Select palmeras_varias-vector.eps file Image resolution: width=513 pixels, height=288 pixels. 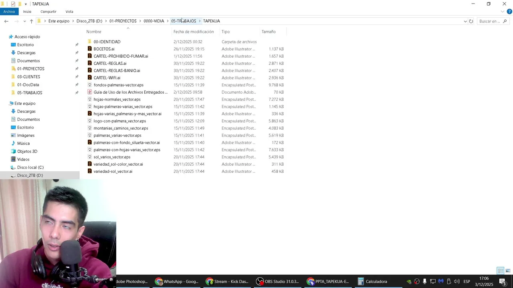tap(117, 135)
